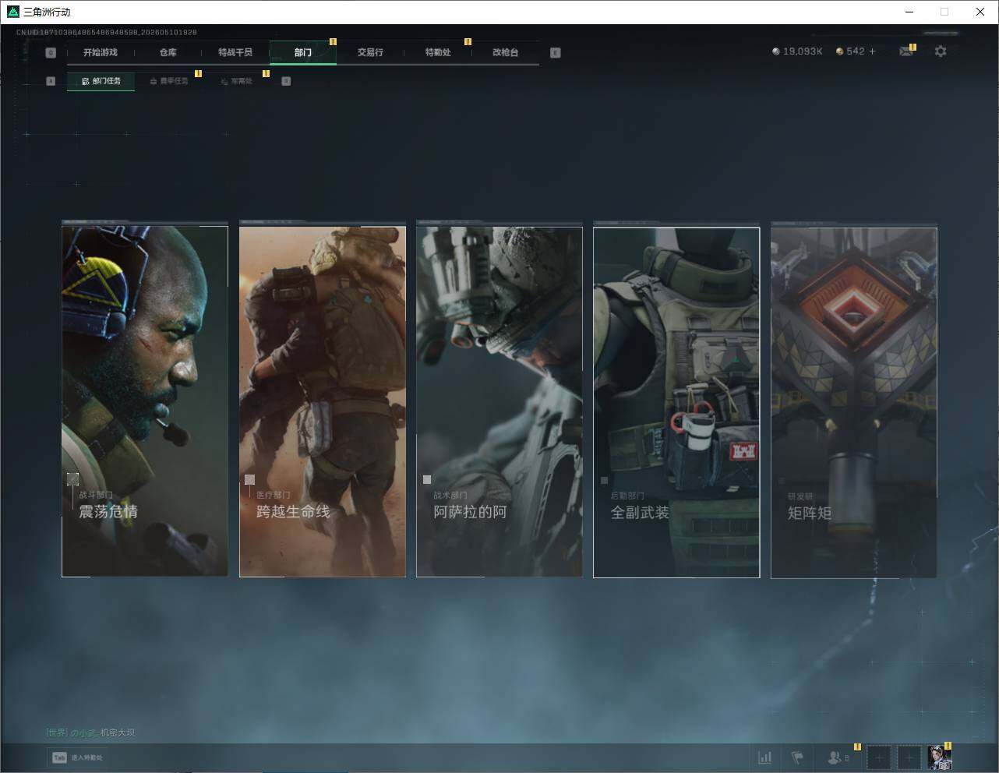The height and width of the screenshot is (773, 999).
Task: Open the friends list icon
Action: 834,757
